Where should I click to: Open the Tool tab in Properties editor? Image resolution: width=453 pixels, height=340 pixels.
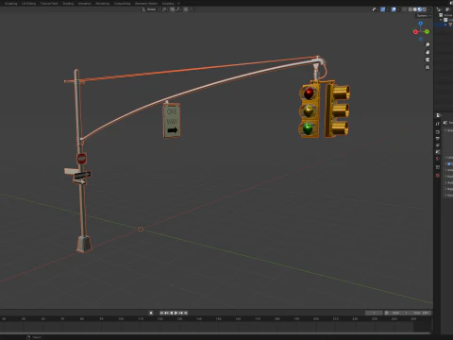438,124
